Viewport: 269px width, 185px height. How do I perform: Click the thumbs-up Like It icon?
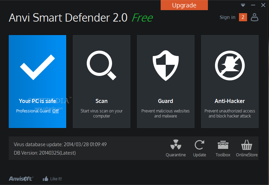click(46, 179)
